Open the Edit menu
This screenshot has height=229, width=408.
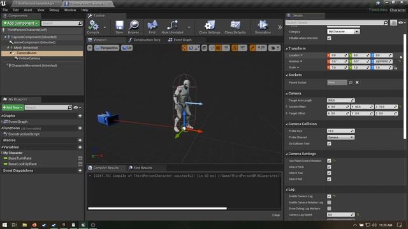(x=16, y=10)
